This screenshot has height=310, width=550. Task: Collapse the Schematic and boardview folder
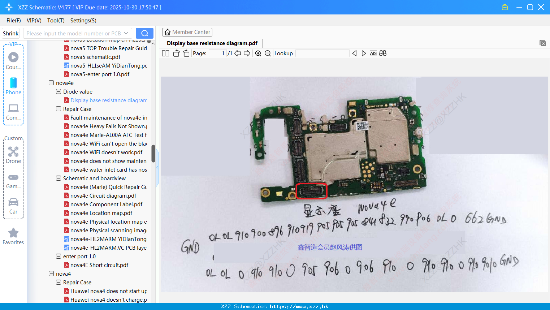(59, 178)
